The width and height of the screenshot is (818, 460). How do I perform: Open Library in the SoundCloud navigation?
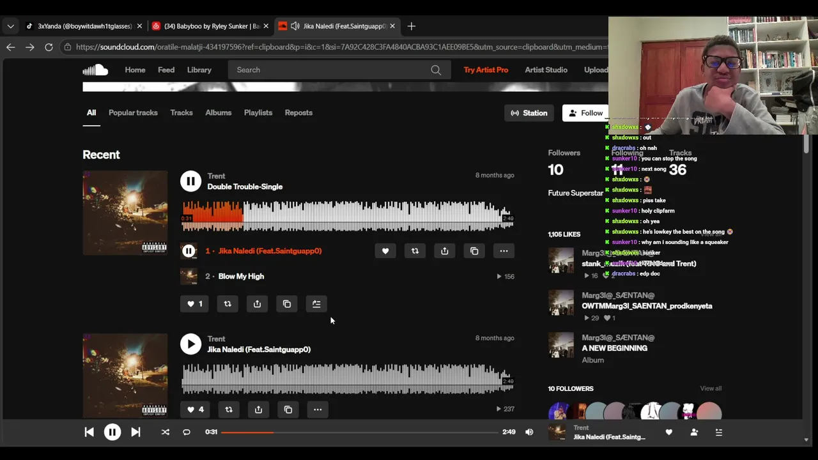[x=199, y=70]
